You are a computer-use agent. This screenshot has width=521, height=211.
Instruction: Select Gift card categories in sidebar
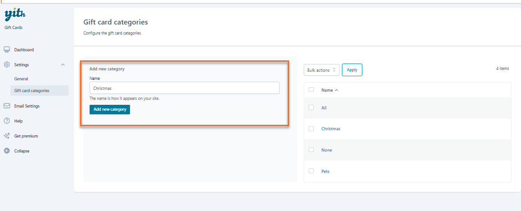coord(32,91)
